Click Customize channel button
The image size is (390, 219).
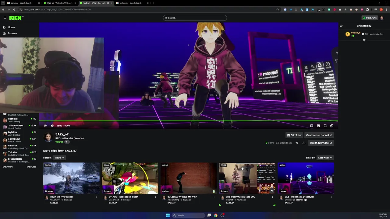[x=319, y=135]
